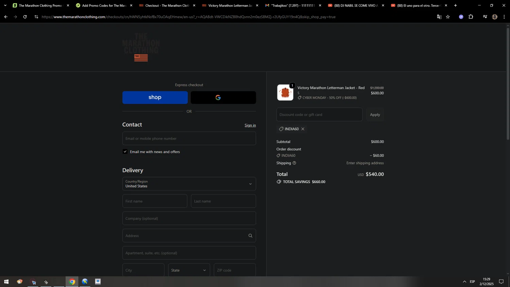Click the Apply discount button
Screen dimensions: 510x287
click(x=375, y=115)
